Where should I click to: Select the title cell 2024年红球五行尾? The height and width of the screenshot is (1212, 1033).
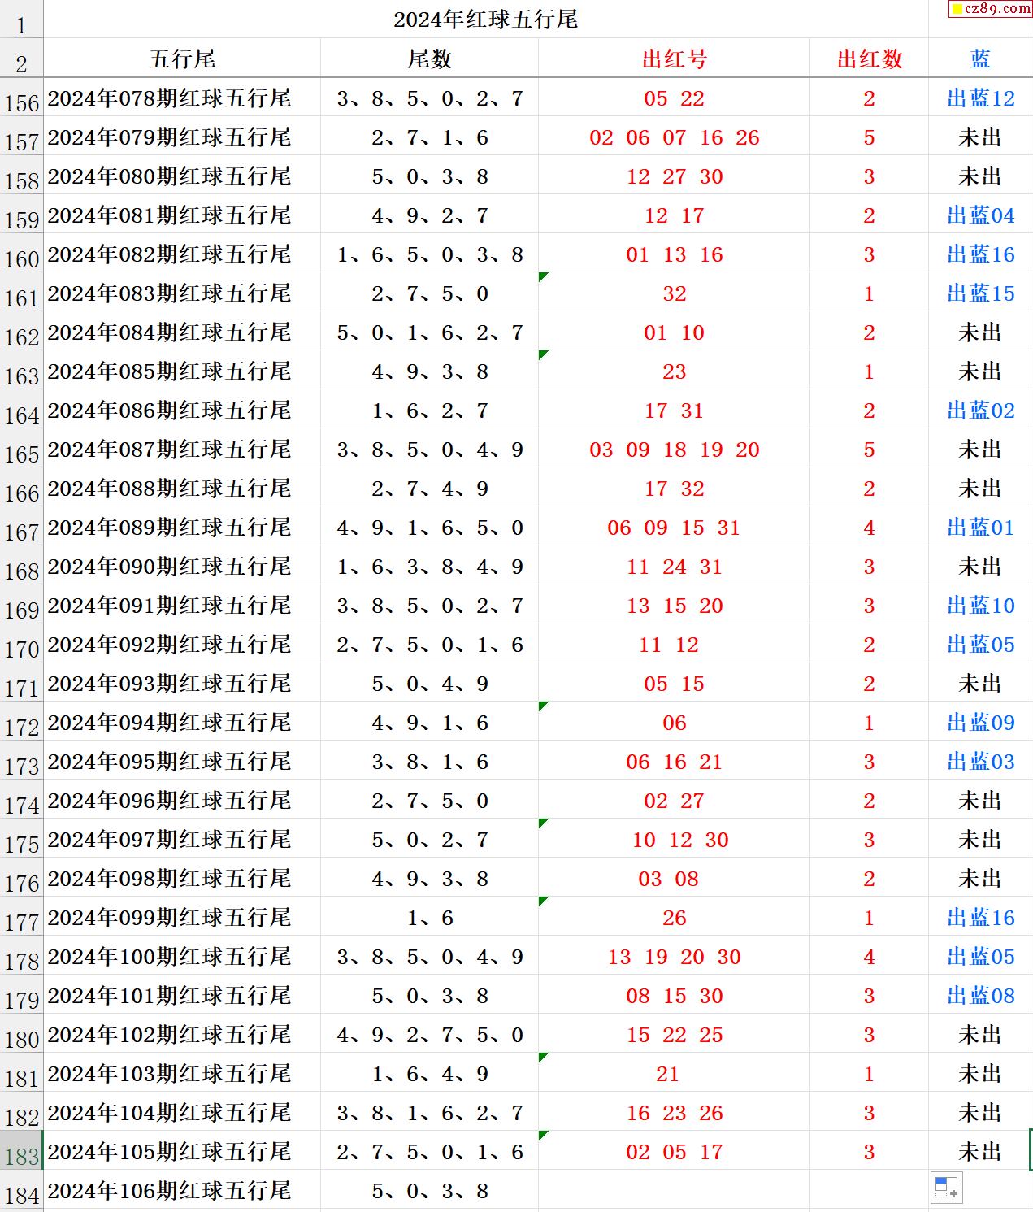tap(485, 20)
